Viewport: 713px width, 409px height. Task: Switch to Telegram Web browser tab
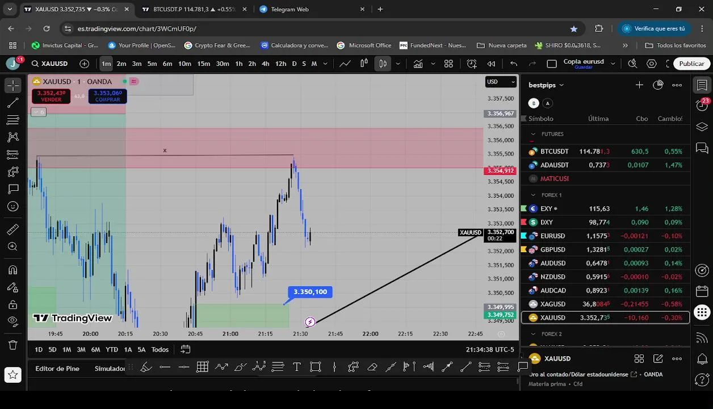pos(311,9)
